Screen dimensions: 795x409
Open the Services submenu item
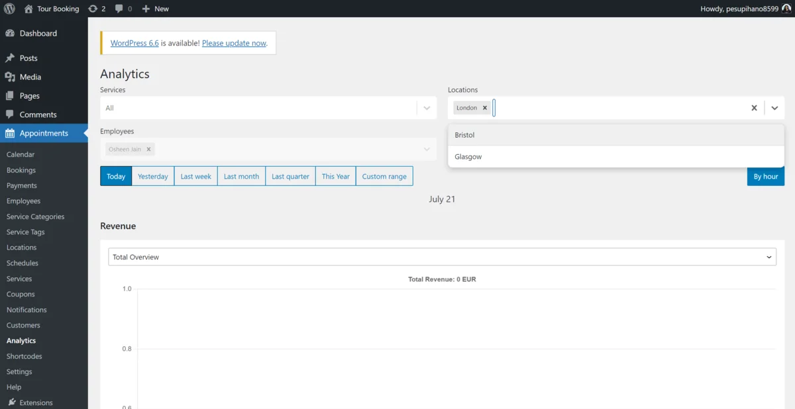point(19,279)
